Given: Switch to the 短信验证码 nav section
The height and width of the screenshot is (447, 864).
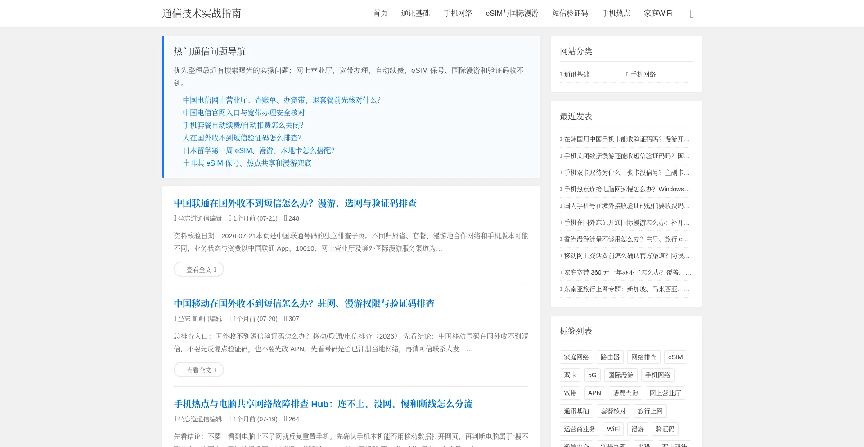Looking at the screenshot, I should click(x=570, y=14).
